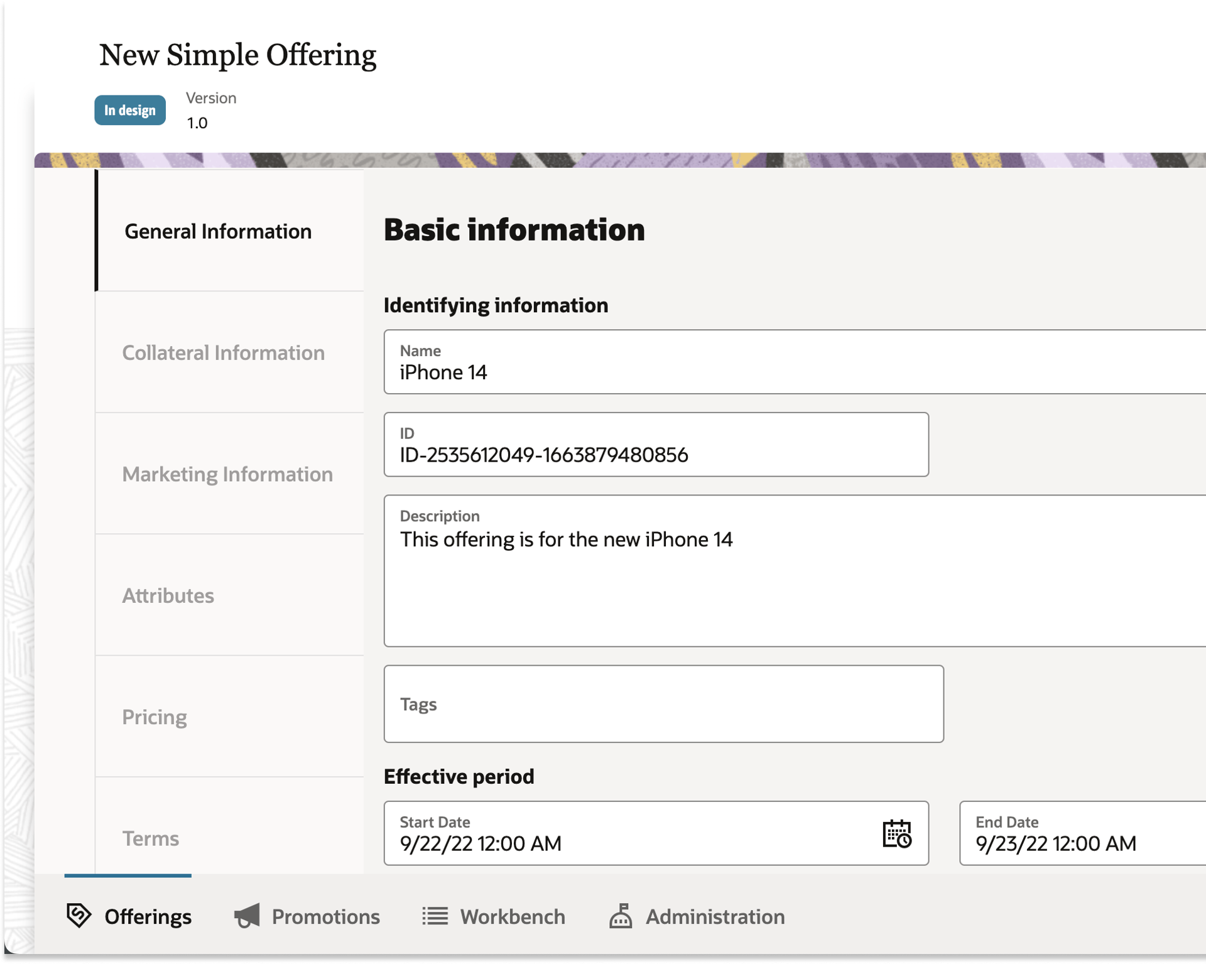Go to the Administration tab

(715, 916)
